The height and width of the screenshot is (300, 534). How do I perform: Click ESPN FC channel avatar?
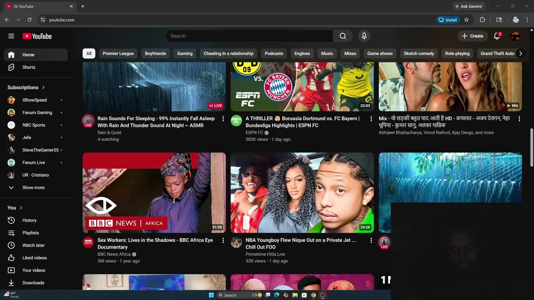(237, 120)
